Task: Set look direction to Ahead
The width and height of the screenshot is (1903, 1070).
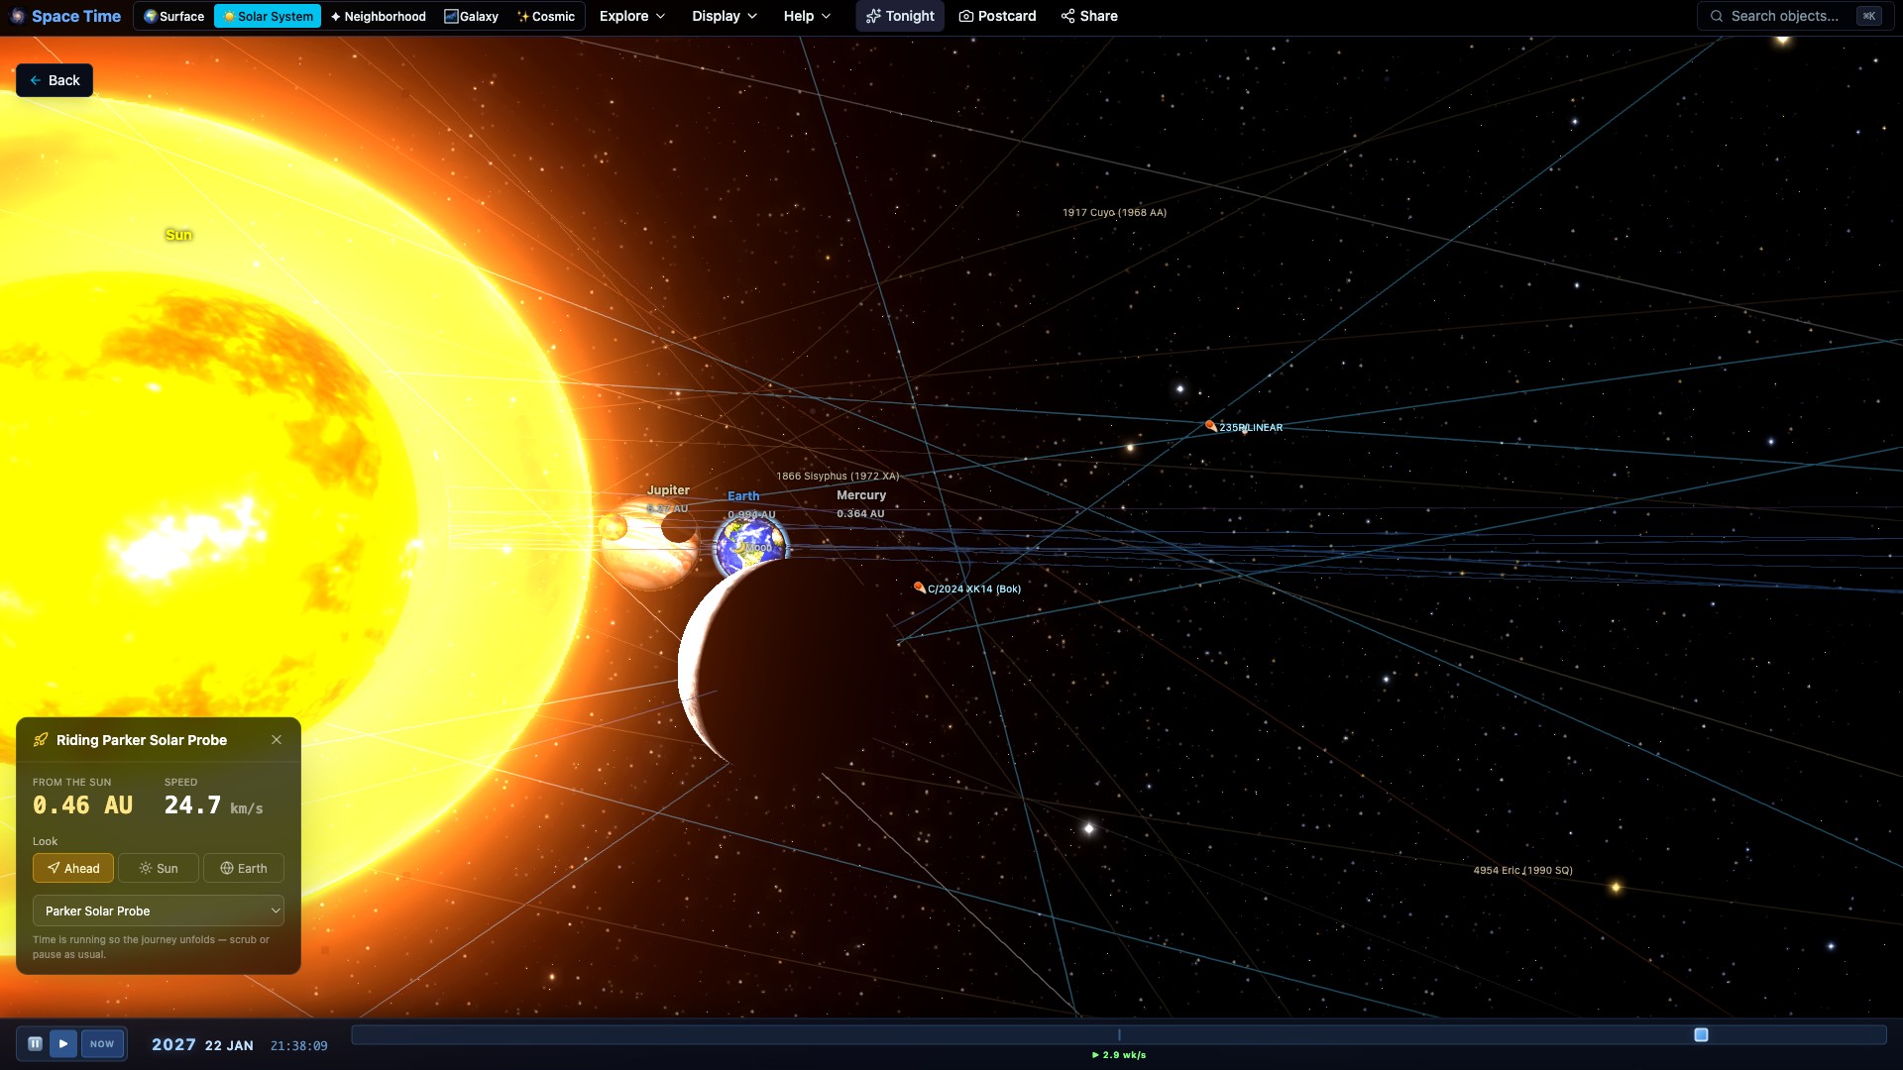Action: 73,868
